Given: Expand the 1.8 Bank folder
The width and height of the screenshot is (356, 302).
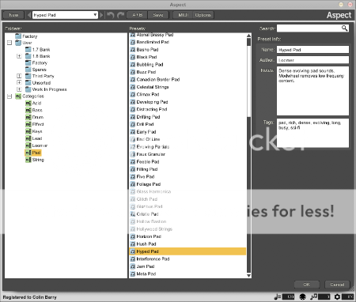Looking at the screenshot, I should point(19,56).
